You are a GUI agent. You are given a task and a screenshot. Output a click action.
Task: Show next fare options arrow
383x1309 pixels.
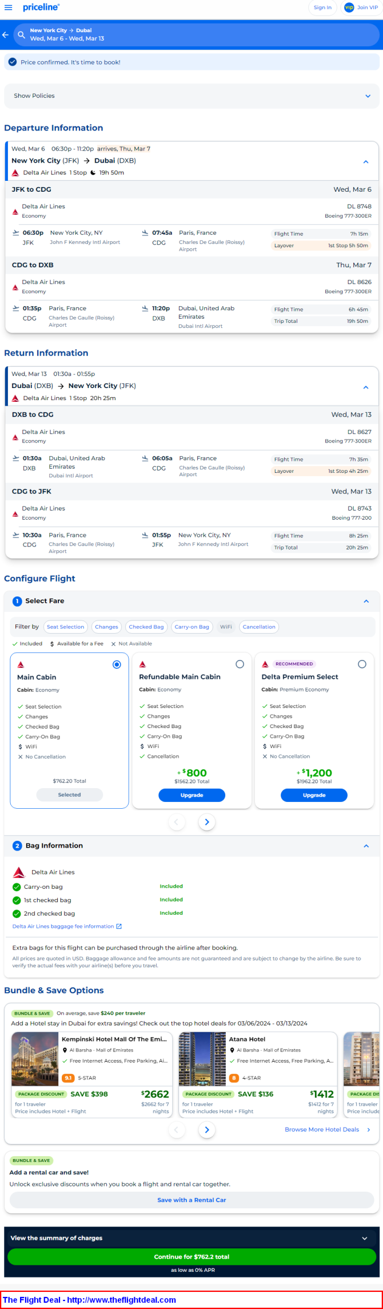(x=207, y=822)
